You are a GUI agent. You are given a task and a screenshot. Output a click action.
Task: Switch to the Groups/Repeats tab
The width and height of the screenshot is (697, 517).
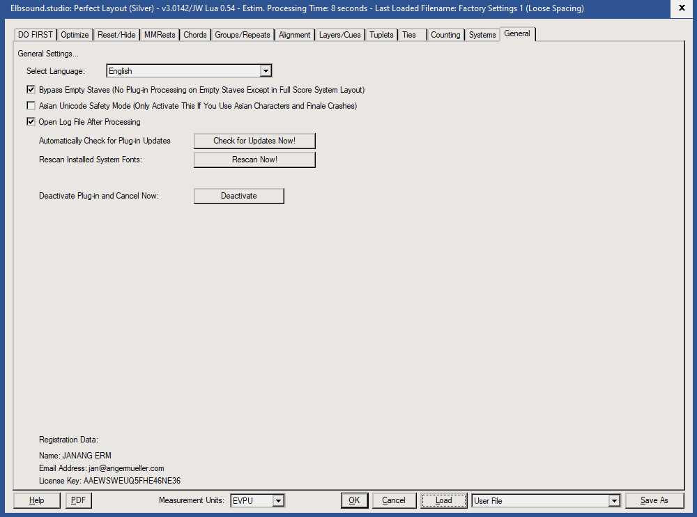[242, 34]
